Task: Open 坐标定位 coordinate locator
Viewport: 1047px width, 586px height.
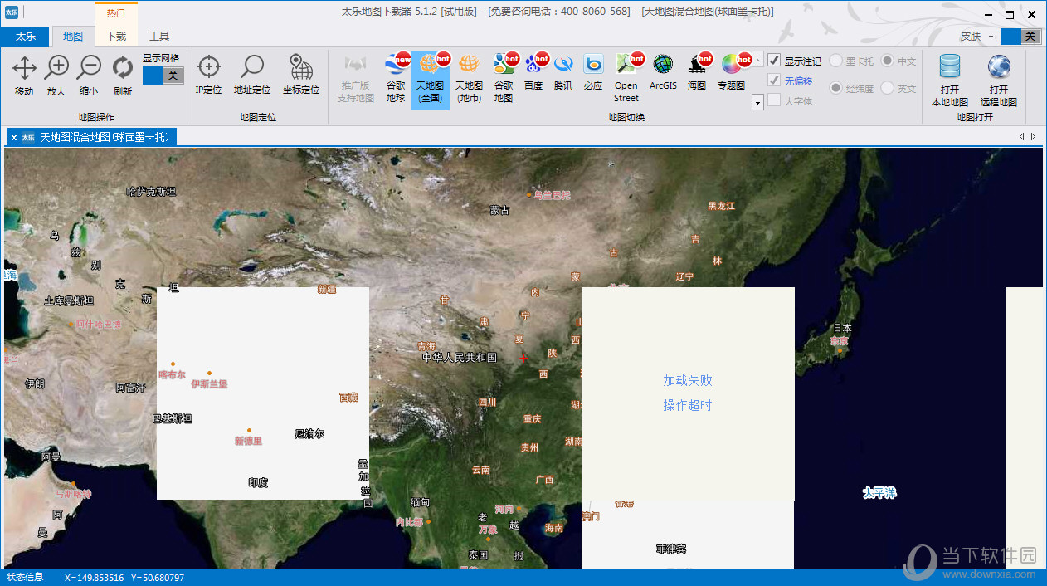Action: click(x=301, y=76)
